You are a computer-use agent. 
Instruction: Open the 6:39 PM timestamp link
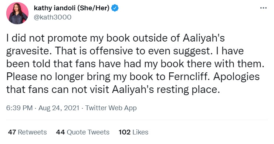[19, 108]
